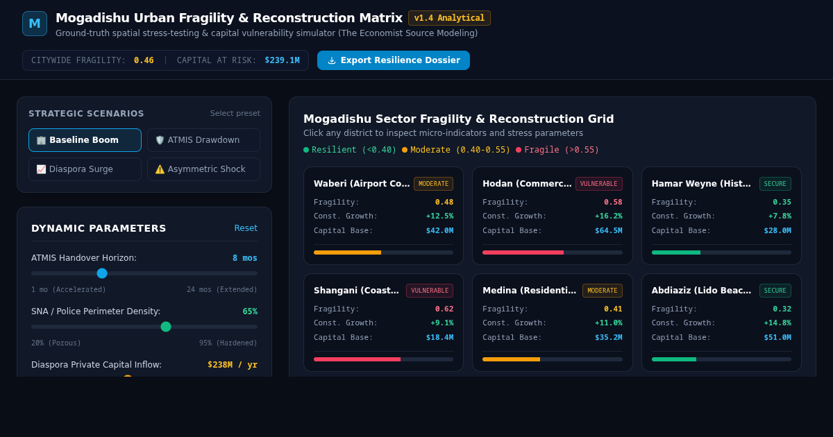Choose the Diaspora Surge preset
The image size is (833, 437).
tap(85, 169)
